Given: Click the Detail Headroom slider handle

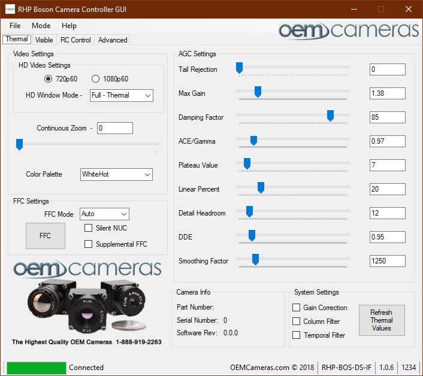Looking at the screenshot, I should (x=249, y=211).
